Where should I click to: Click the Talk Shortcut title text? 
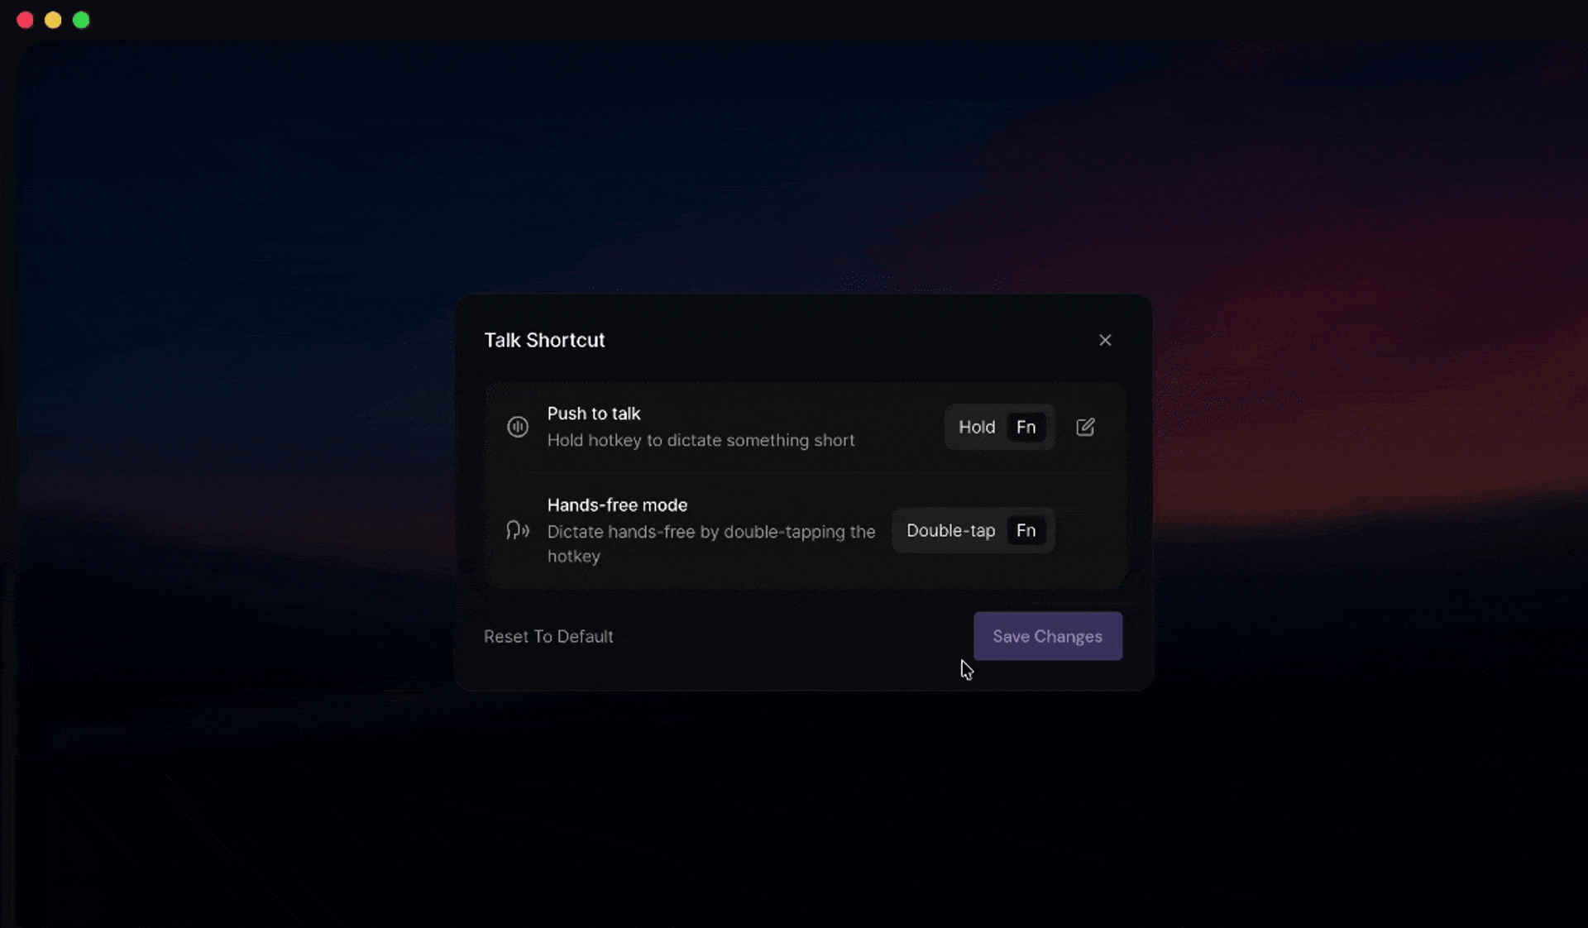click(x=544, y=340)
